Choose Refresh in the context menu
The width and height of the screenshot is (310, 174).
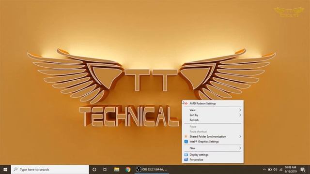(x=213, y=120)
